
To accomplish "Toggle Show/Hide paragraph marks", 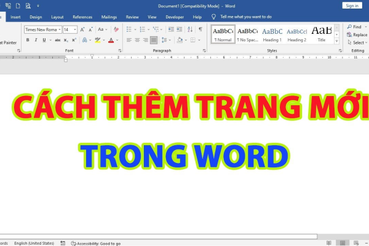I will point(200,29).
